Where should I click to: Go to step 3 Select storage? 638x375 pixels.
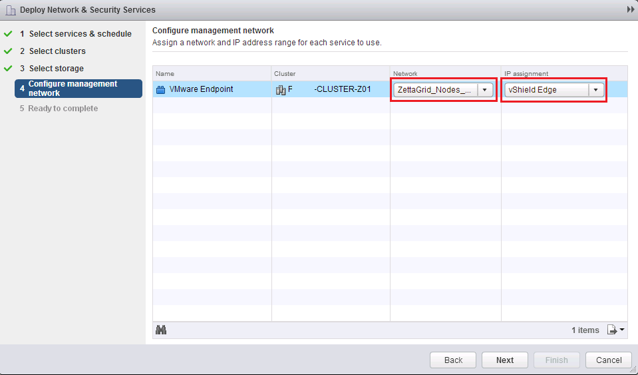pyautogui.click(x=52, y=69)
